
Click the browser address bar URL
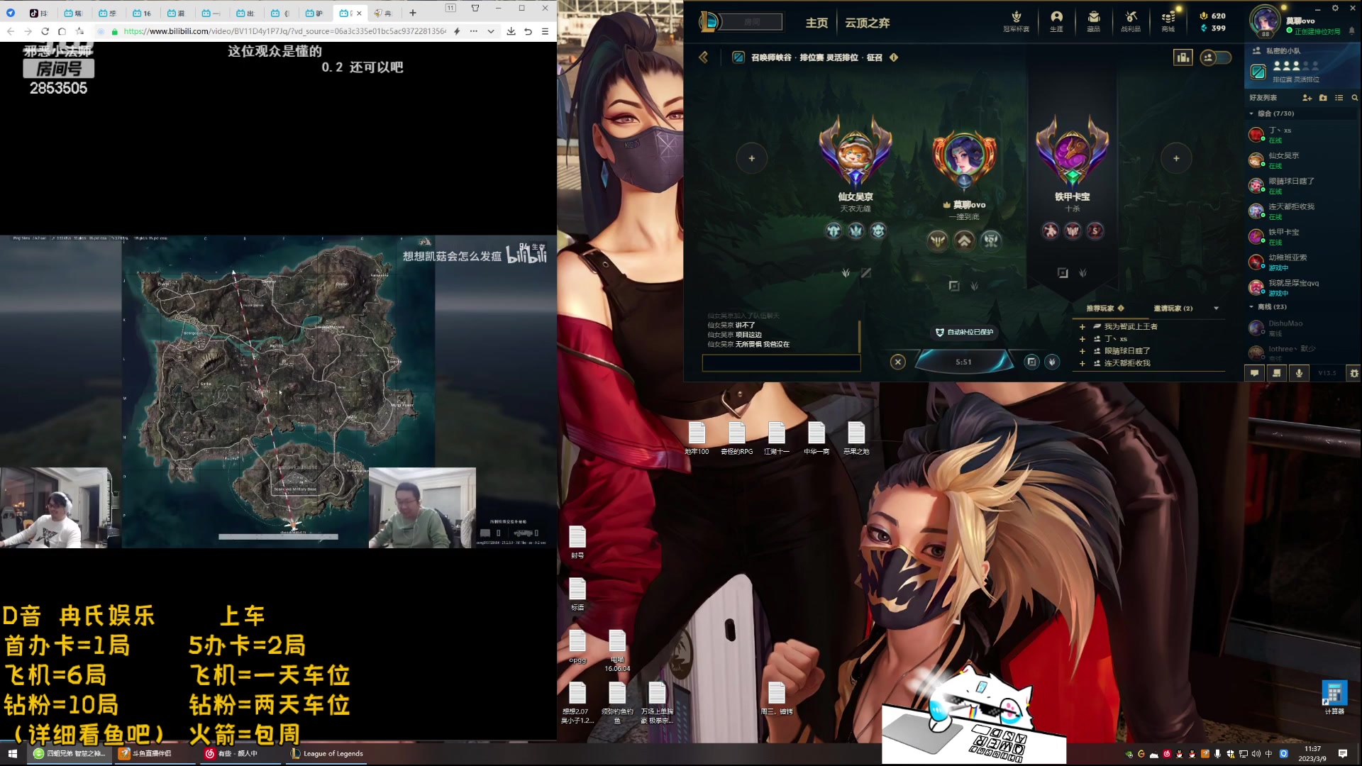[284, 31]
